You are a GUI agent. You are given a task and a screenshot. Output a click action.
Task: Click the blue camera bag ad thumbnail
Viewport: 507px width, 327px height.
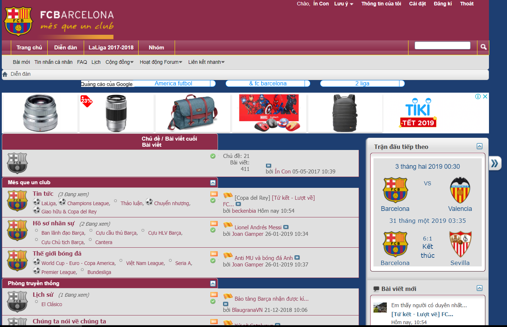click(x=193, y=113)
